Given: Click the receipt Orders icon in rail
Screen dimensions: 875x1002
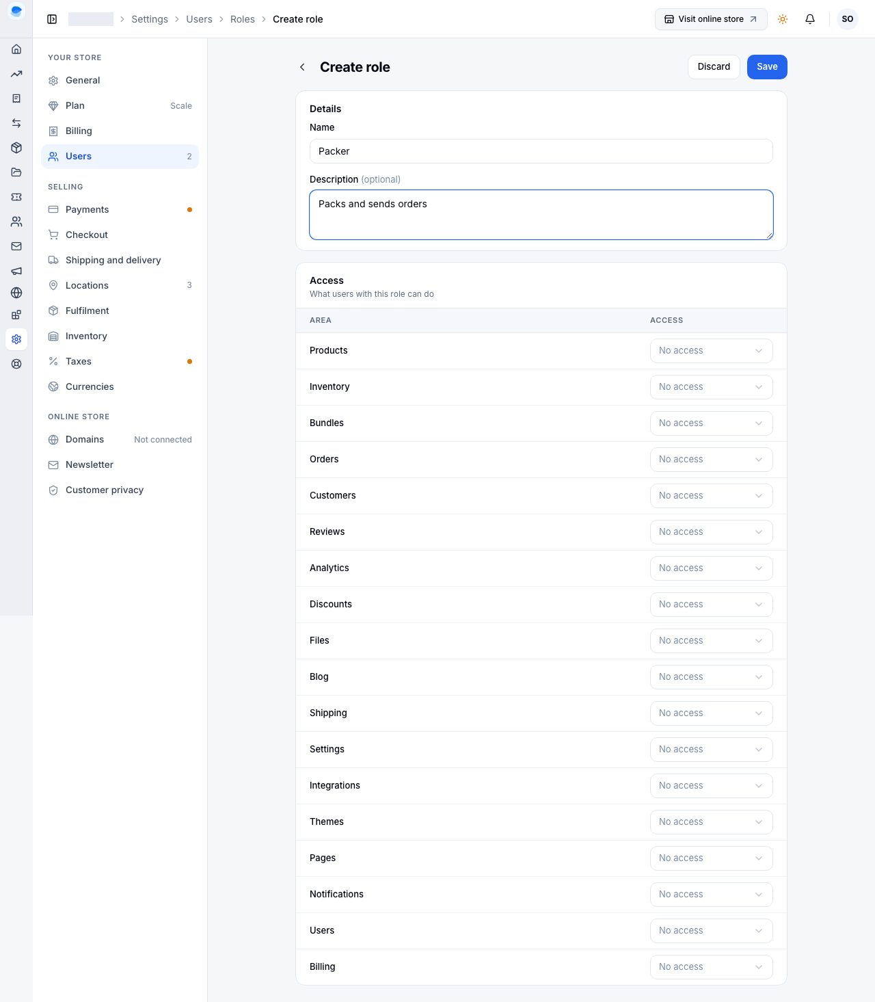Looking at the screenshot, I should (16, 98).
